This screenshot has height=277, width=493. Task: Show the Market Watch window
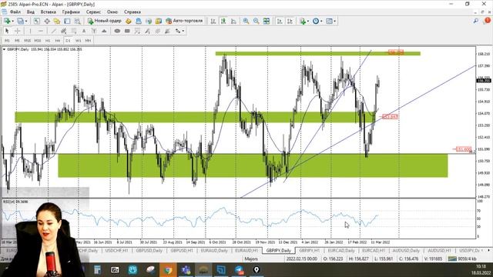click(37, 21)
